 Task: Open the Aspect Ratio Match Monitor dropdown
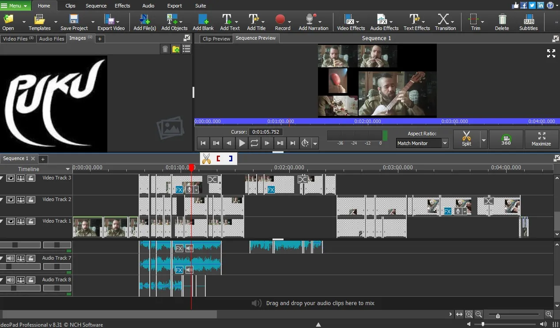click(x=422, y=143)
